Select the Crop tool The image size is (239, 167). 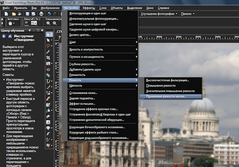48,58
